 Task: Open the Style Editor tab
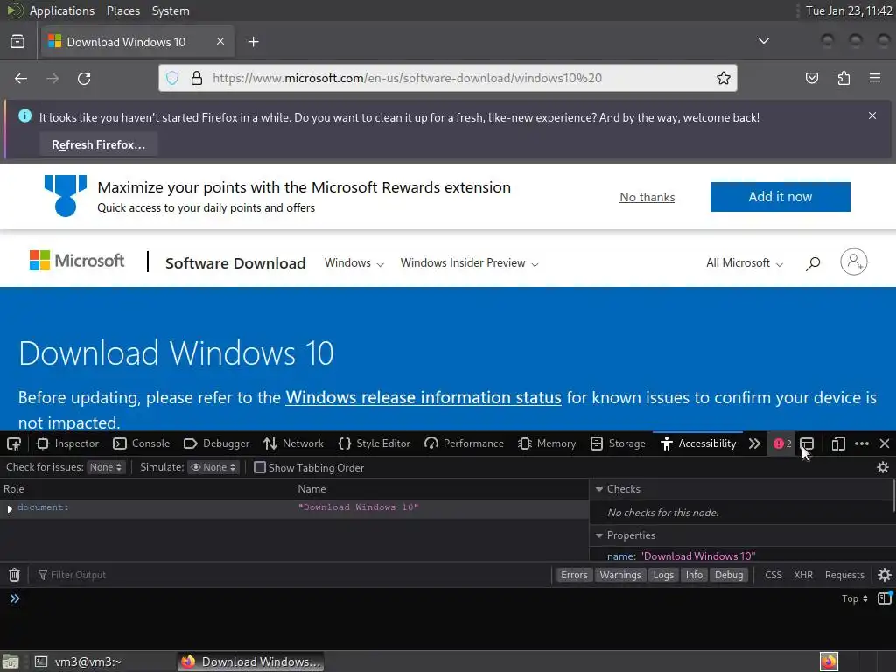374,444
